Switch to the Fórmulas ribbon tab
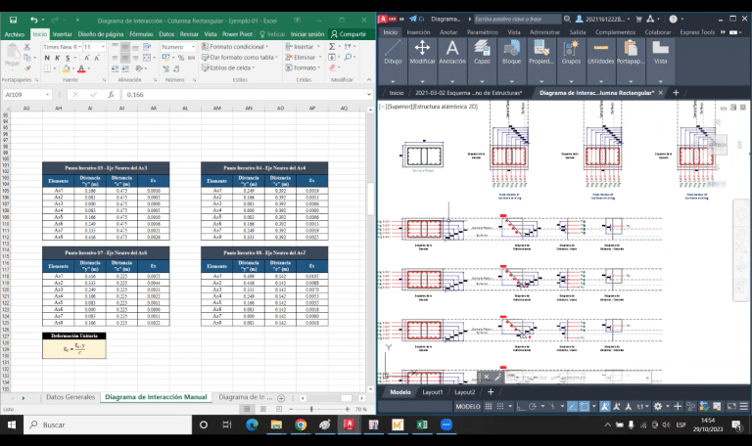 click(141, 33)
